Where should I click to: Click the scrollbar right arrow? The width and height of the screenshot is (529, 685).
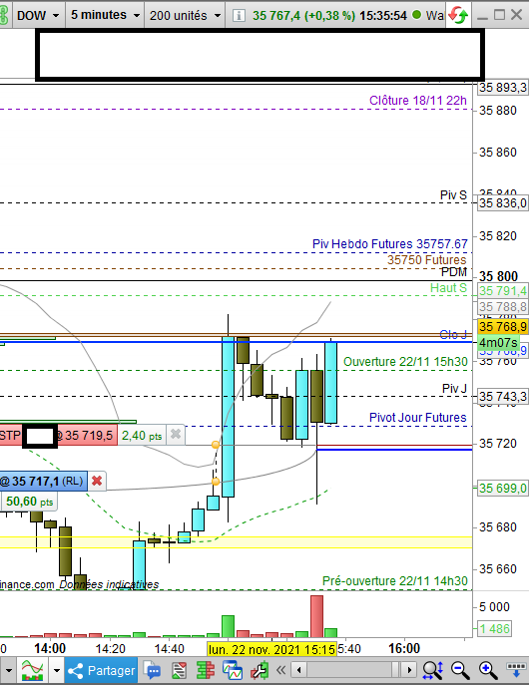coord(409,670)
